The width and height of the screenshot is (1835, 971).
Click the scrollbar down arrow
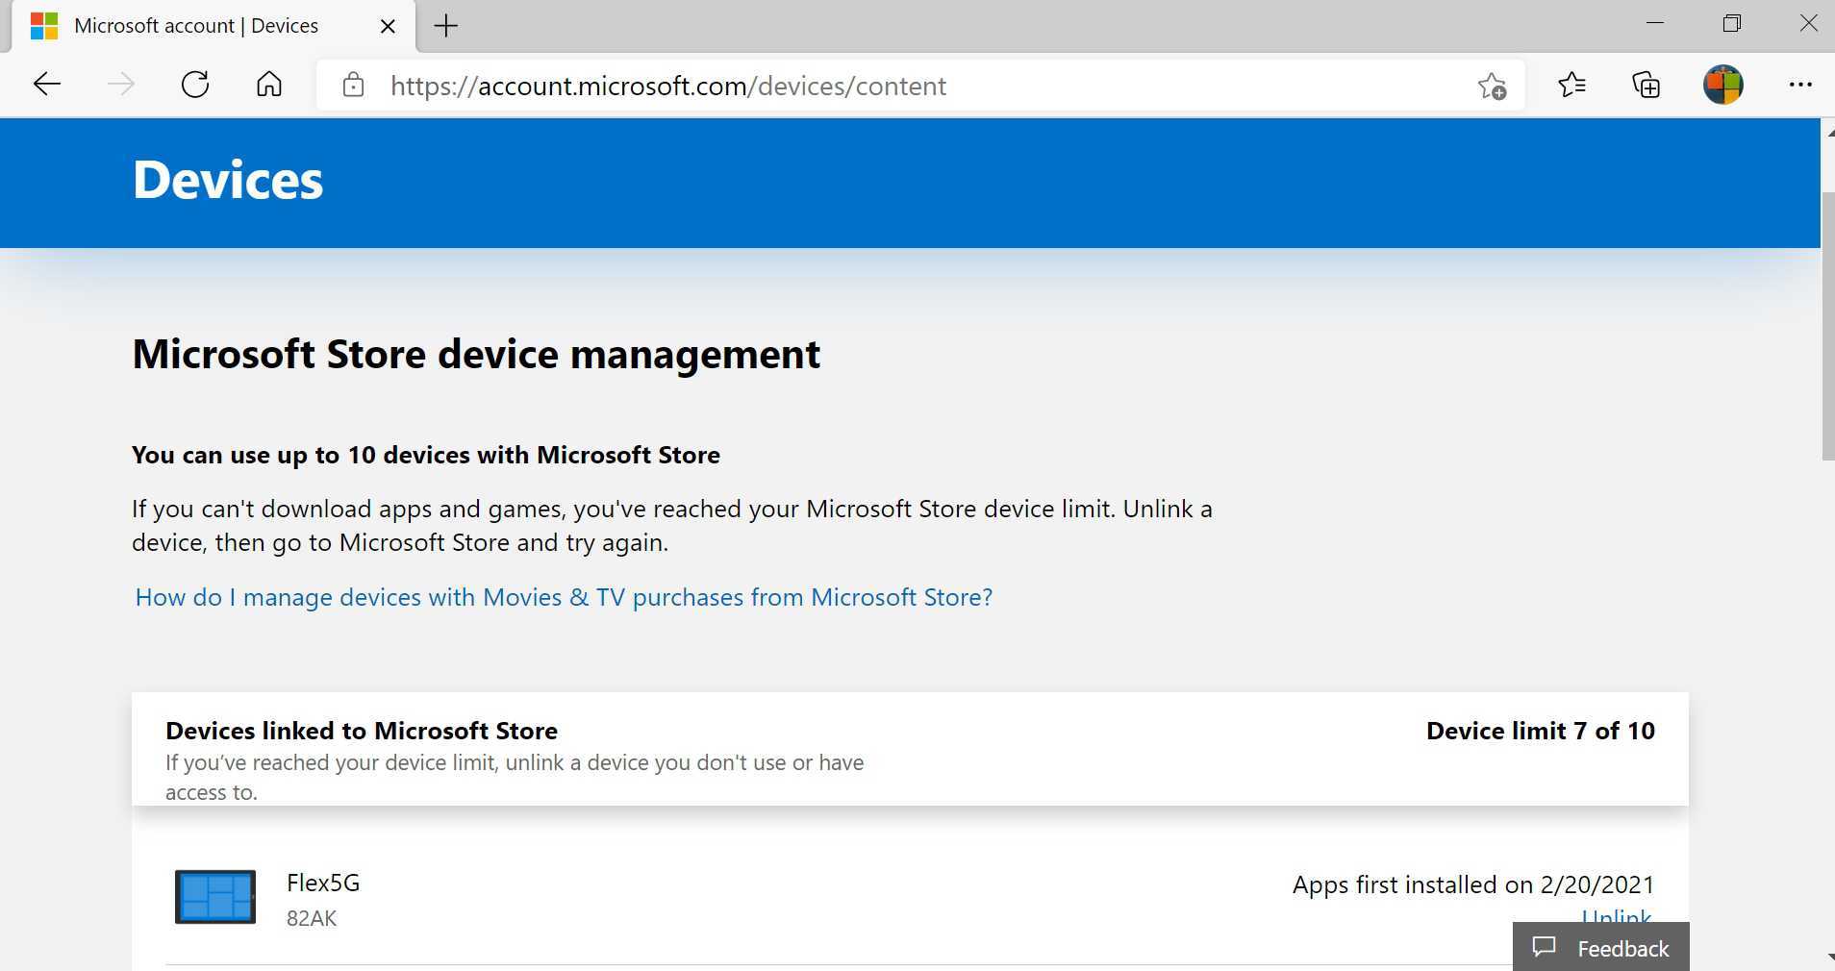pos(1827,958)
